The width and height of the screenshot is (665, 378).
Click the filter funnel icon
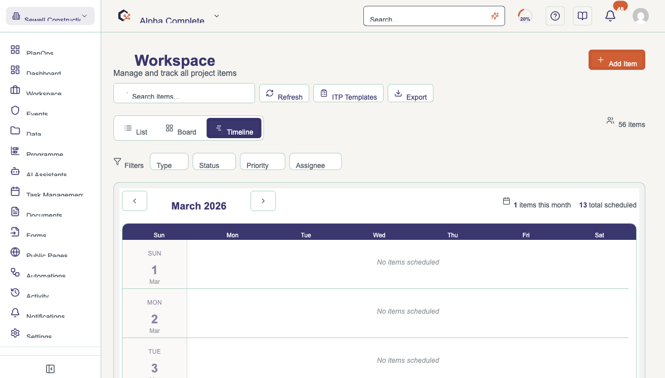[117, 162]
